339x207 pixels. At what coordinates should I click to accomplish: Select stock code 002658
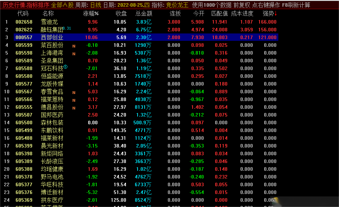click(x=24, y=22)
